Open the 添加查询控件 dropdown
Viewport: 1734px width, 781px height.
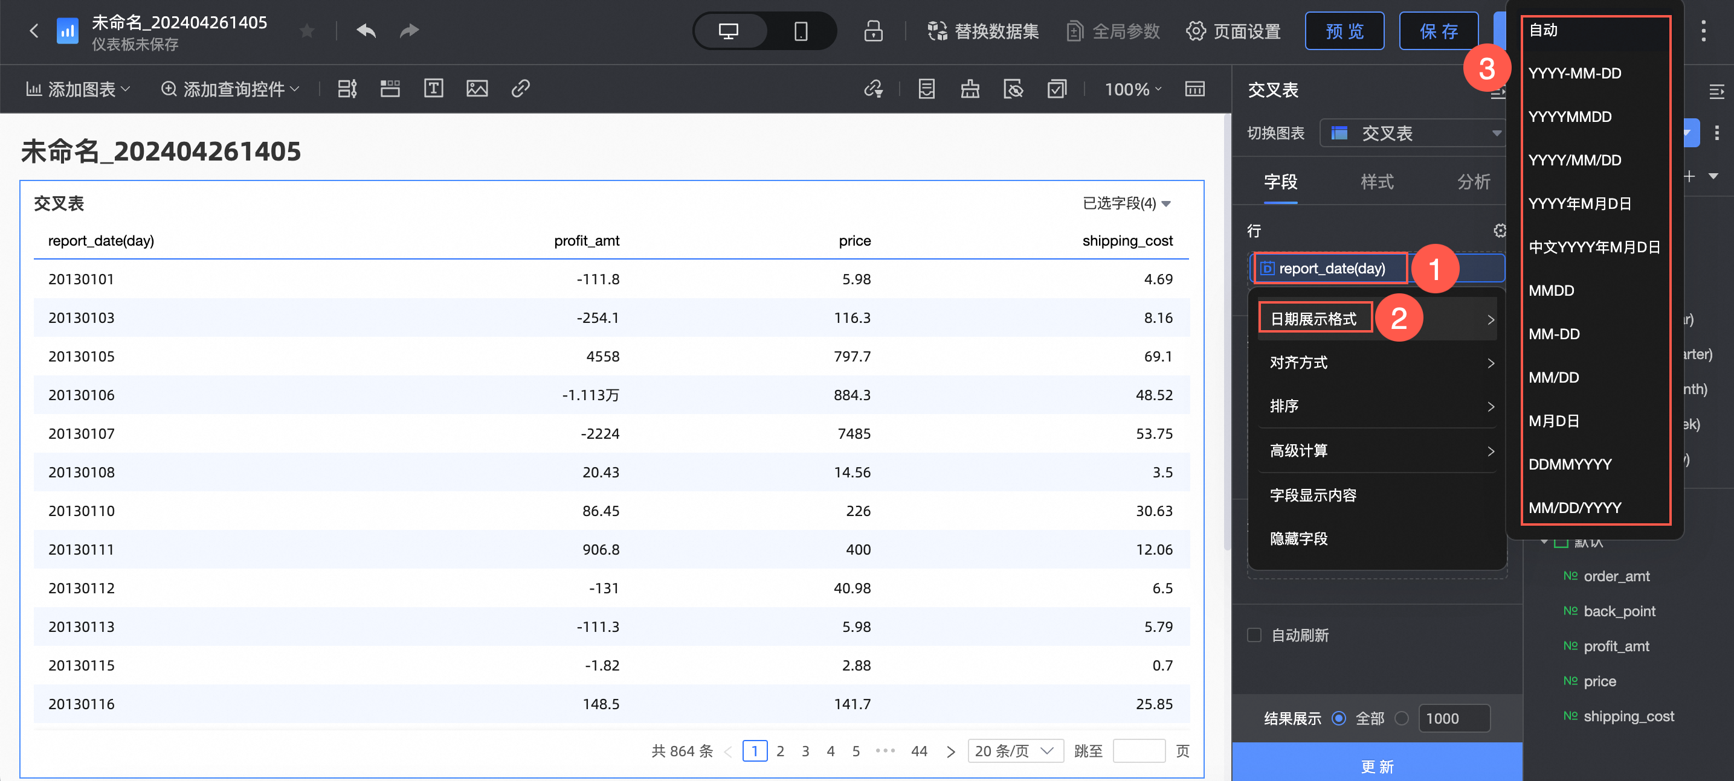pyautogui.click(x=230, y=89)
